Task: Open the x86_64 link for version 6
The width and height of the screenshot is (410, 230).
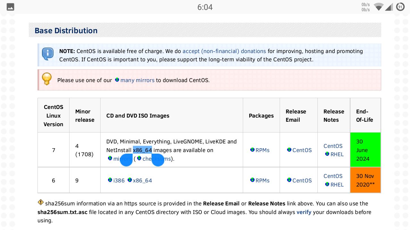Action: (x=143, y=180)
